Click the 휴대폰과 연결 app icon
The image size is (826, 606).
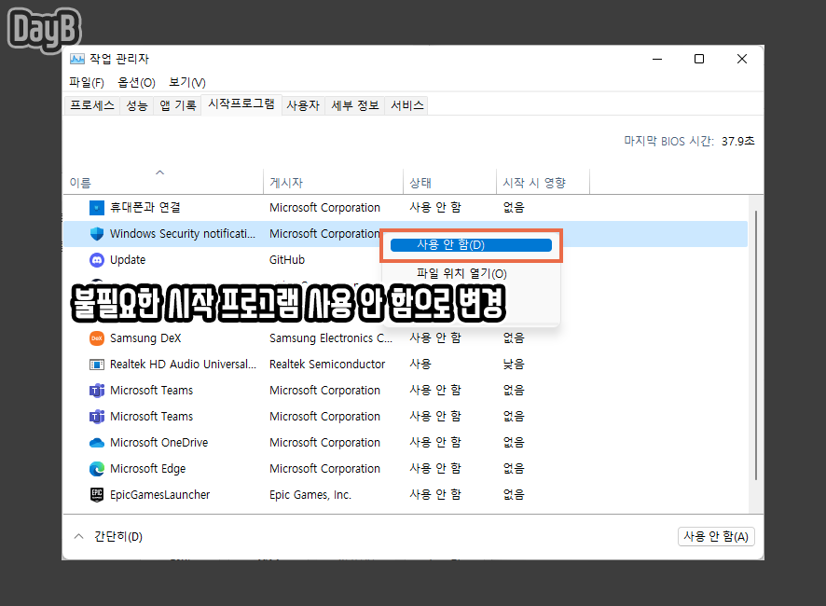97,208
